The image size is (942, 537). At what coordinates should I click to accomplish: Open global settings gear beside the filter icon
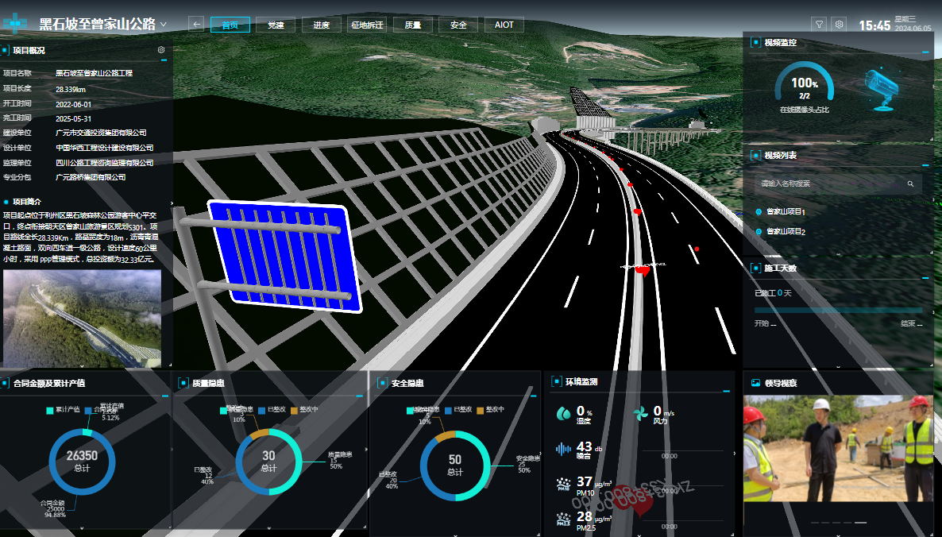[x=838, y=25]
